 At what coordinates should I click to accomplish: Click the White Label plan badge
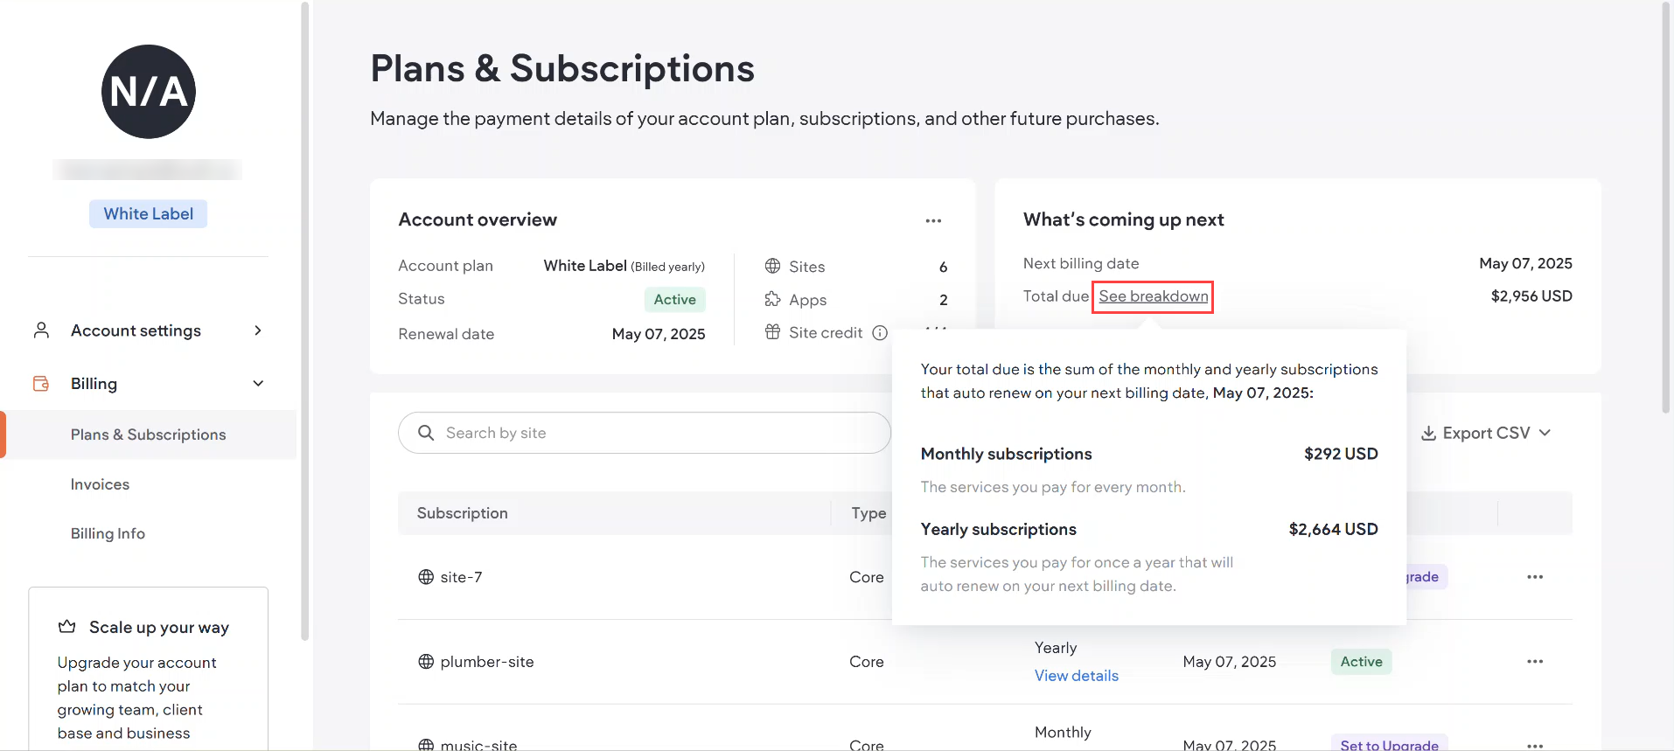pyautogui.click(x=148, y=214)
